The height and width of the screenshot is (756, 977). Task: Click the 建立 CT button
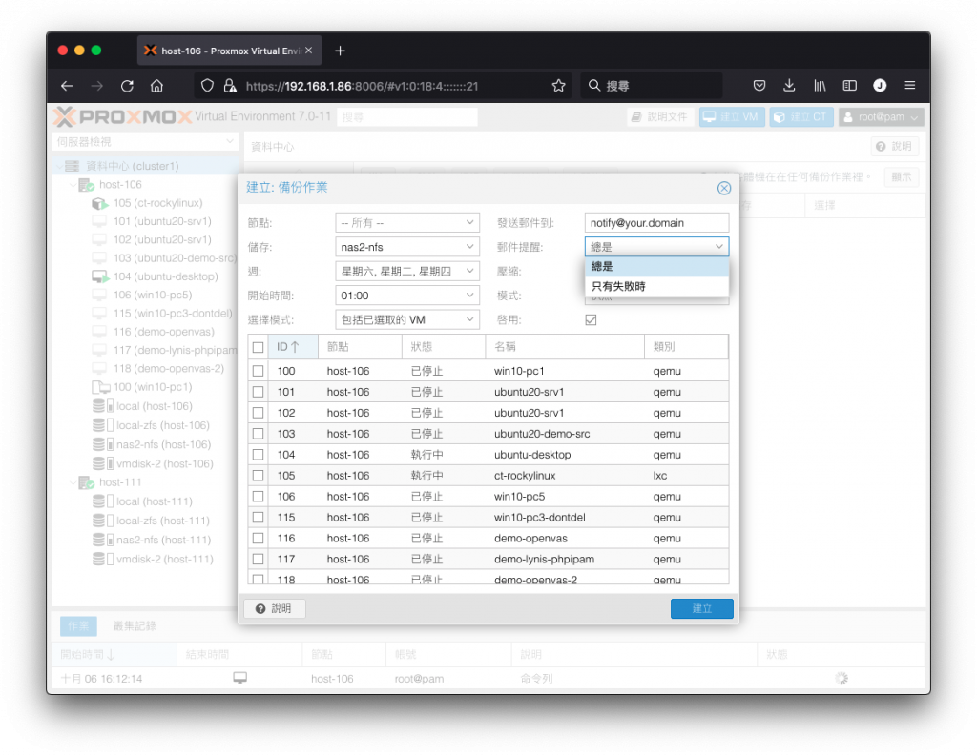(x=800, y=117)
